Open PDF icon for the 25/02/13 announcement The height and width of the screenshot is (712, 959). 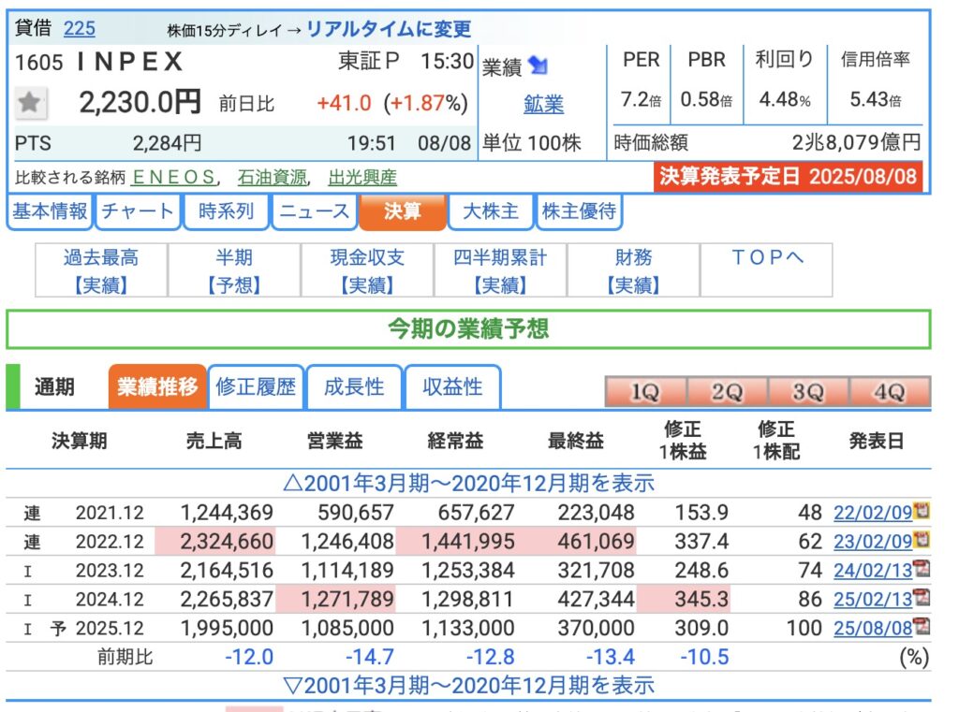(922, 597)
